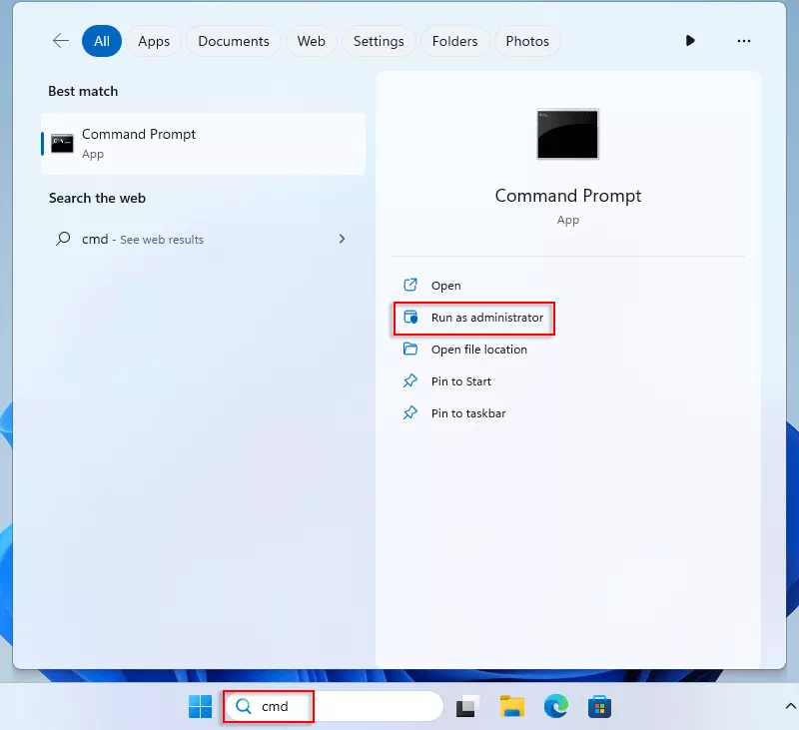Select the All filter tab

point(102,41)
